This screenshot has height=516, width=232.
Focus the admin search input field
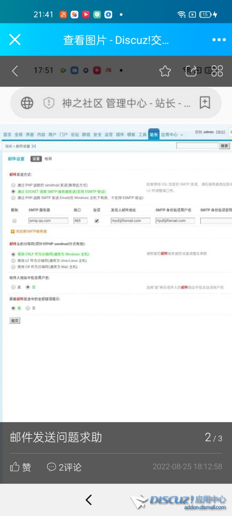[197, 146]
